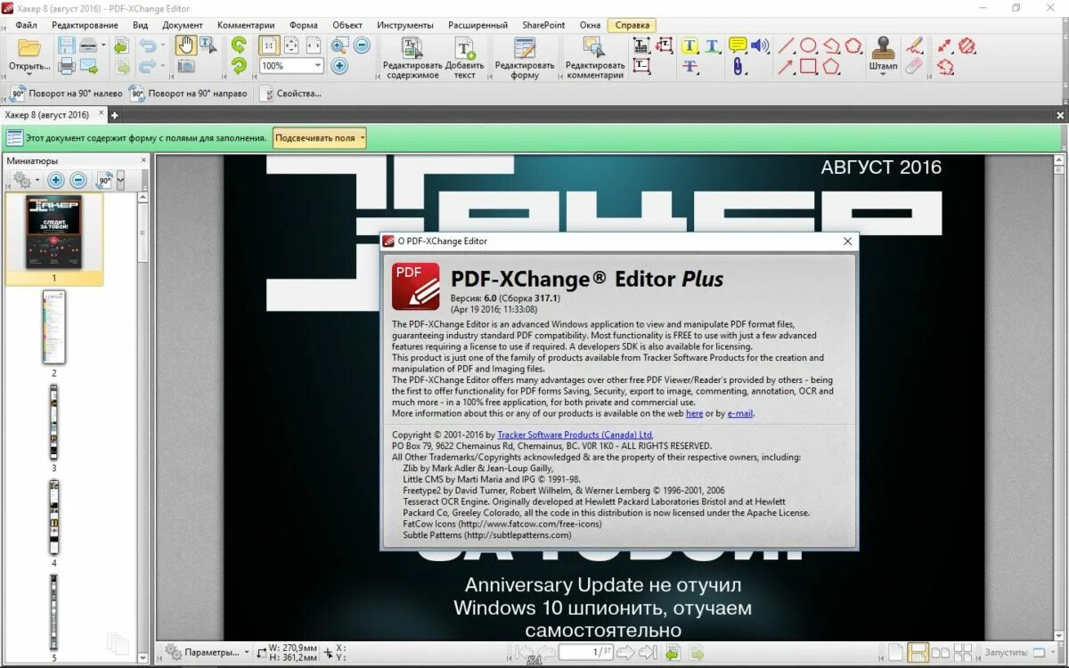Click the camera snapshot icon

coord(186,66)
